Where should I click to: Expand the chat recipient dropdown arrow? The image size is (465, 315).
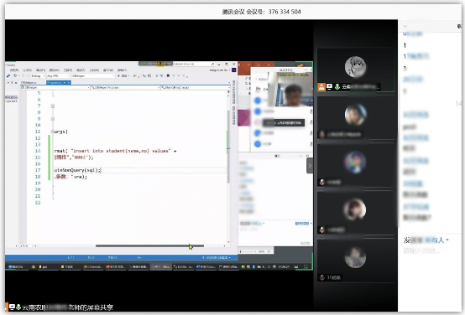pyautogui.click(x=447, y=240)
